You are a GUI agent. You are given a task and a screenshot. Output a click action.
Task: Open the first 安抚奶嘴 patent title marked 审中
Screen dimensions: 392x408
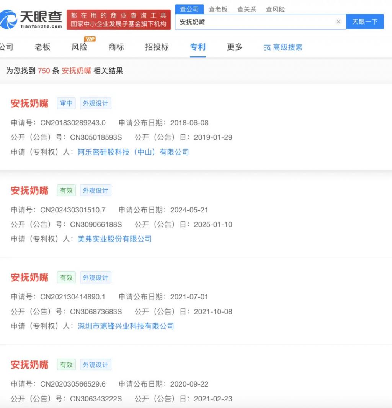29,104
